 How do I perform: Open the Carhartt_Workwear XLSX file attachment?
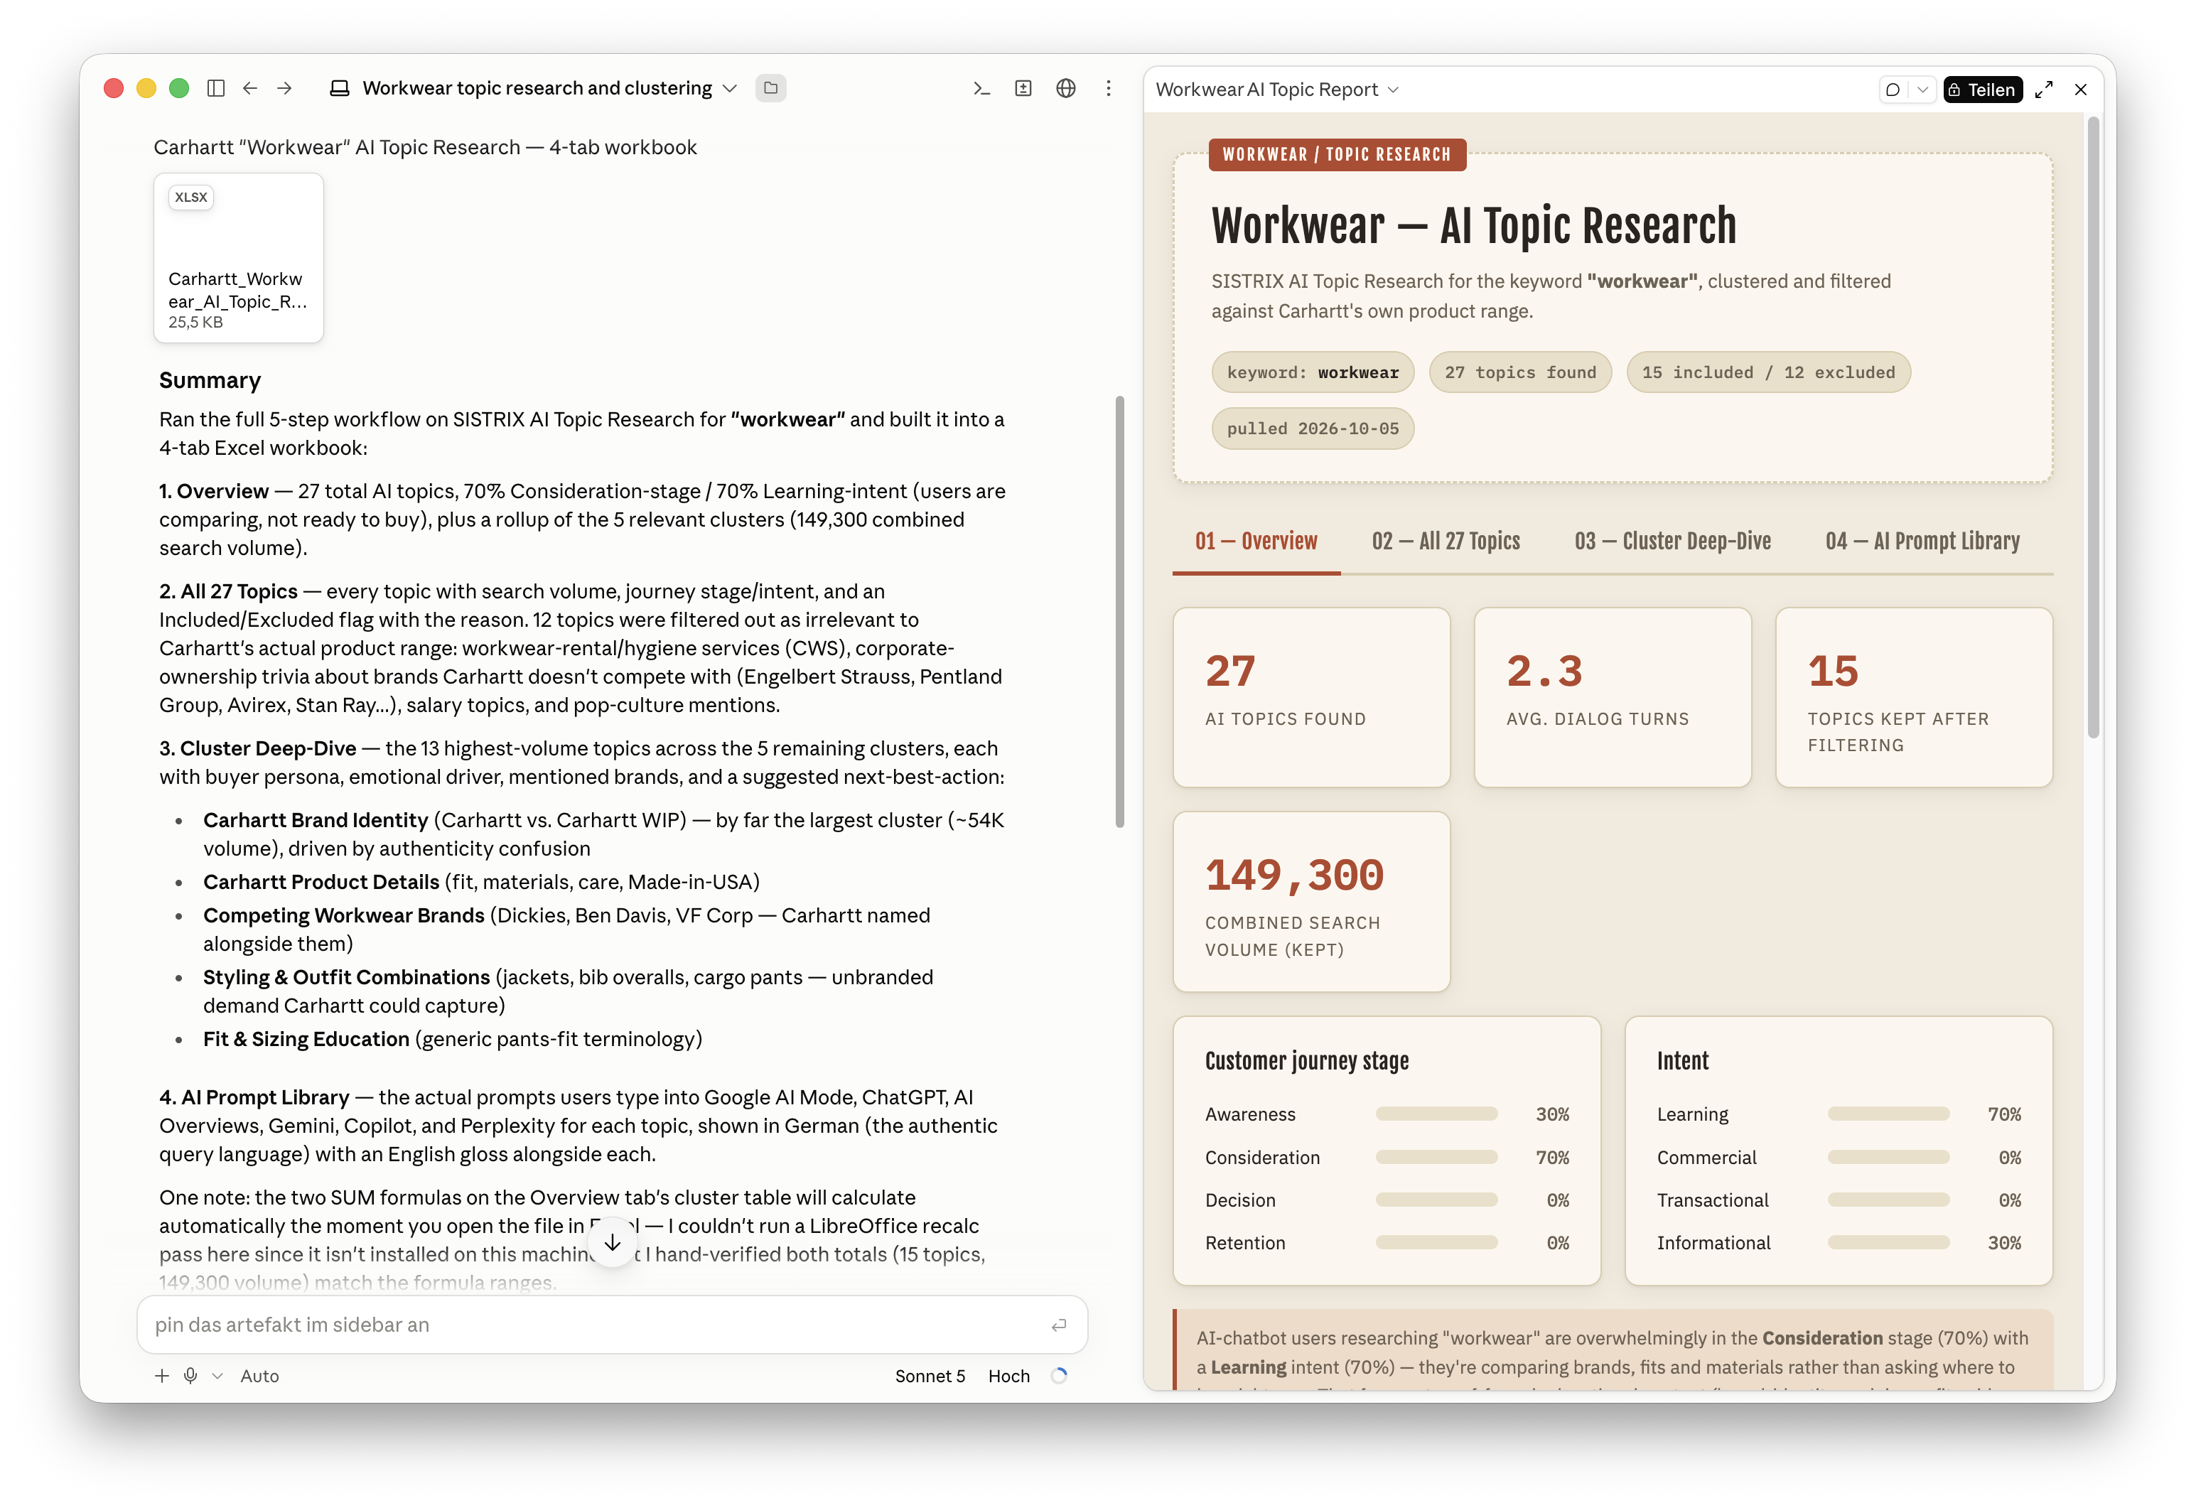(x=239, y=257)
